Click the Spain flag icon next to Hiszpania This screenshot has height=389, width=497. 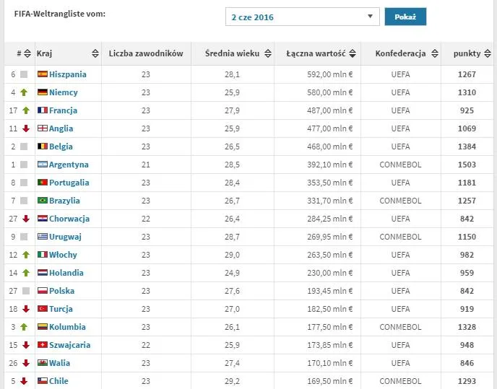click(x=43, y=74)
